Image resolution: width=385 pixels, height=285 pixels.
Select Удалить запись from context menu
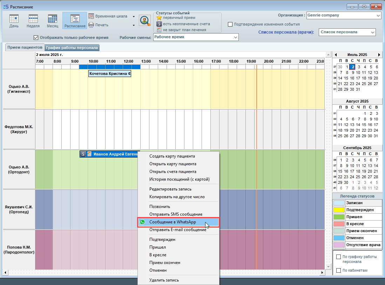coord(164,280)
